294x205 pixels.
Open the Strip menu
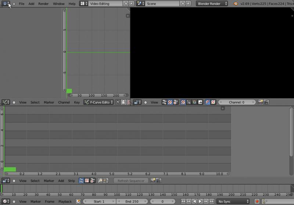71,181
